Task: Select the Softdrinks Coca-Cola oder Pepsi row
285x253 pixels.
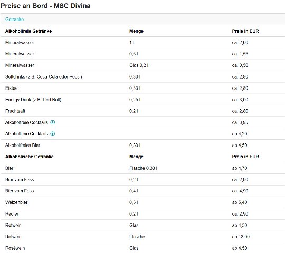Action: click(x=143, y=77)
